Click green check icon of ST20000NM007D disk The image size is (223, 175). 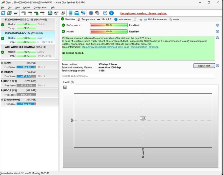pyautogui.click(x=2, y=25)
